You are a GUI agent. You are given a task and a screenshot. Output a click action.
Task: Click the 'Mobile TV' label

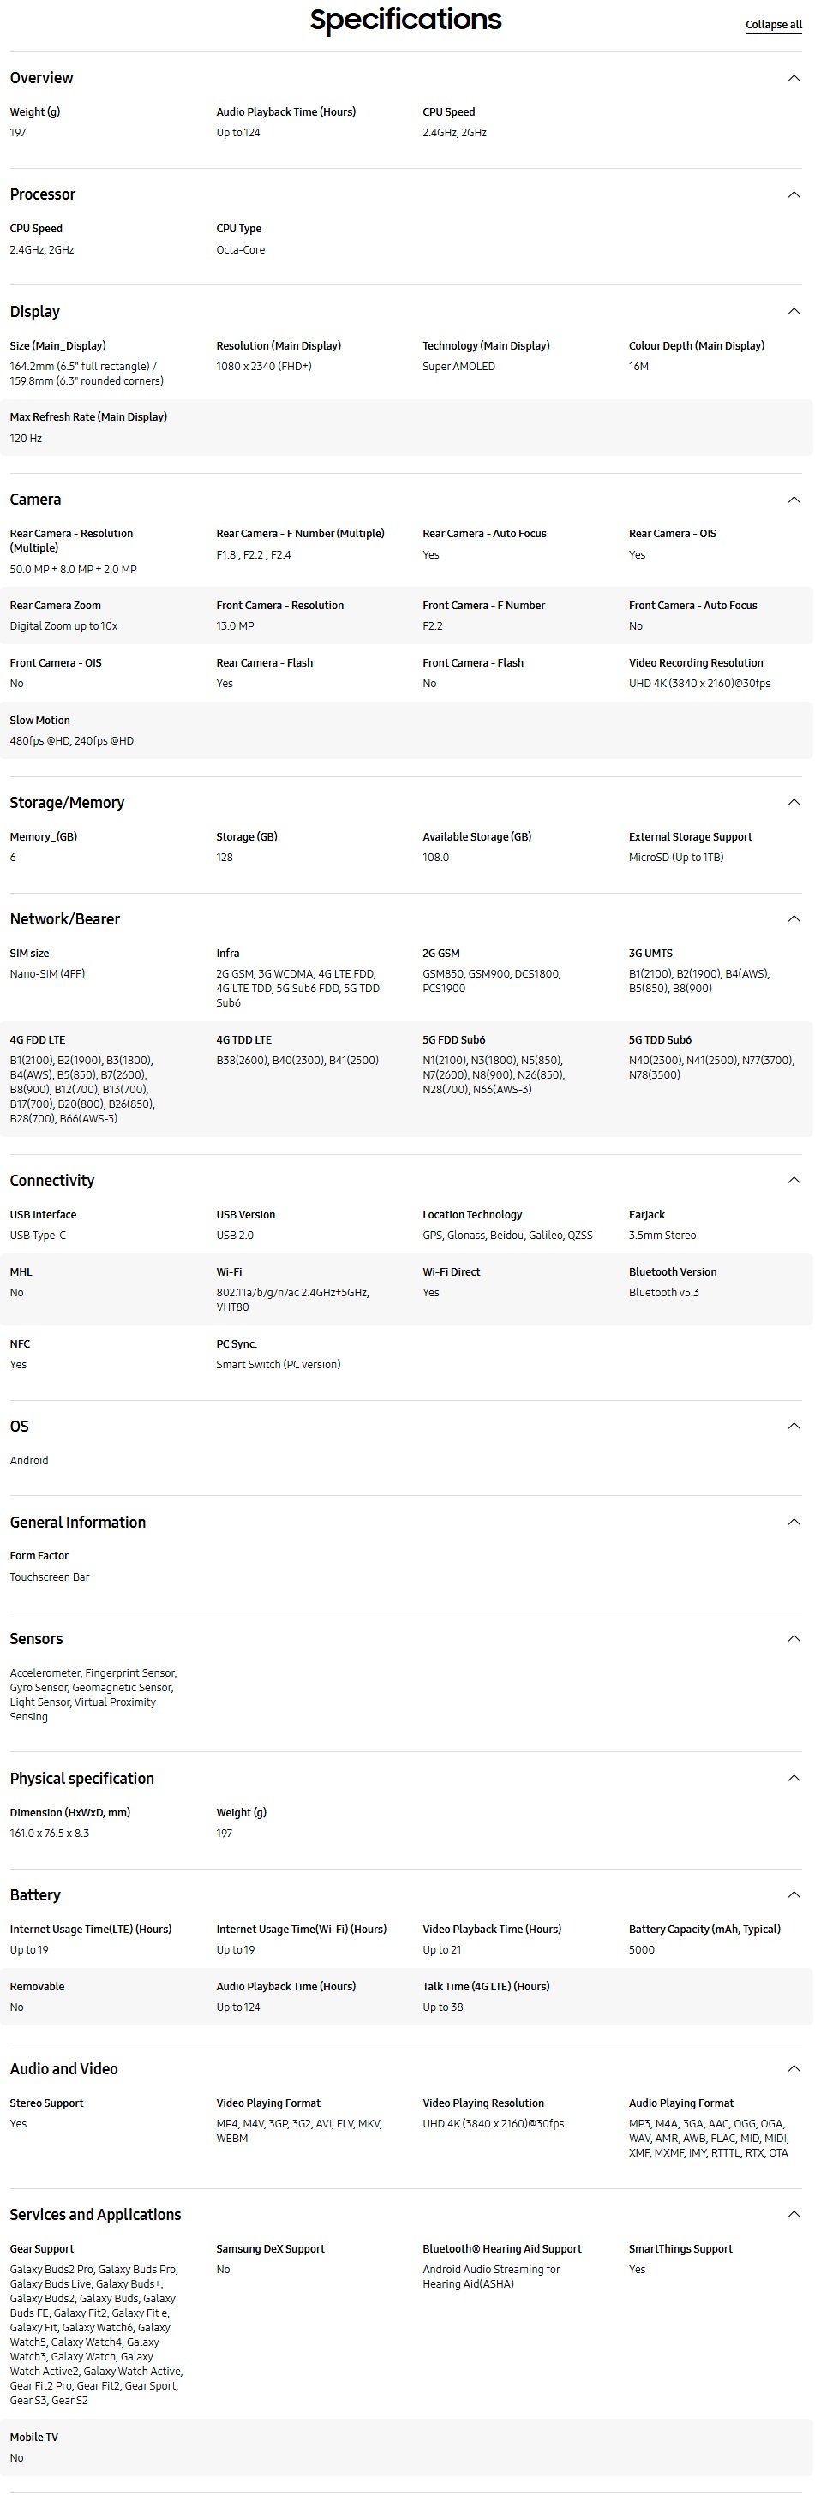click(34, 2437)
